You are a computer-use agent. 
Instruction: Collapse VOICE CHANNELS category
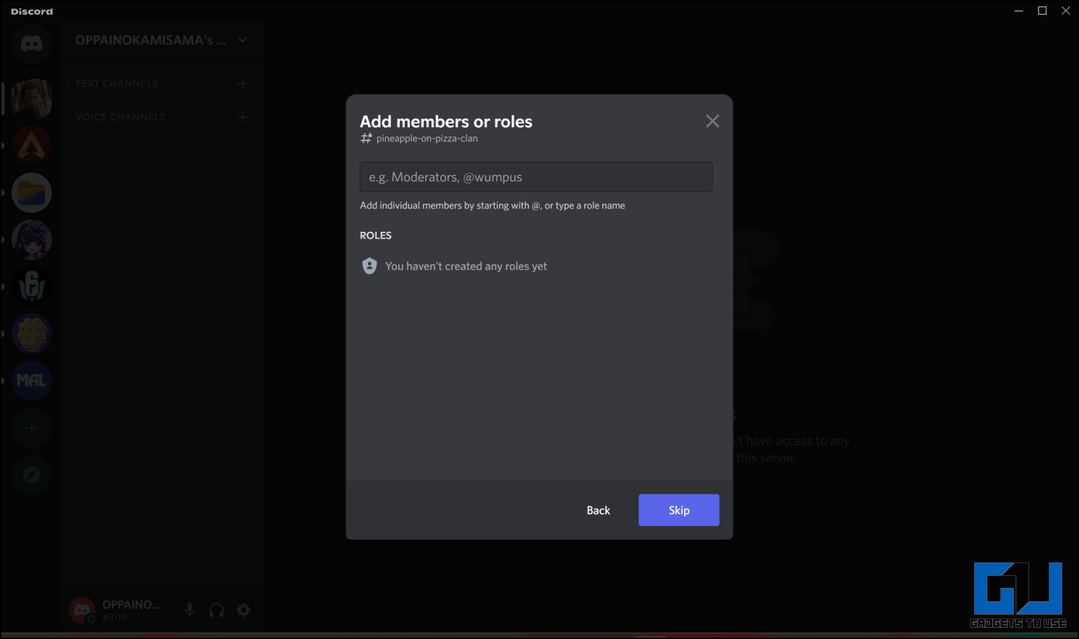tap(116, 117)
